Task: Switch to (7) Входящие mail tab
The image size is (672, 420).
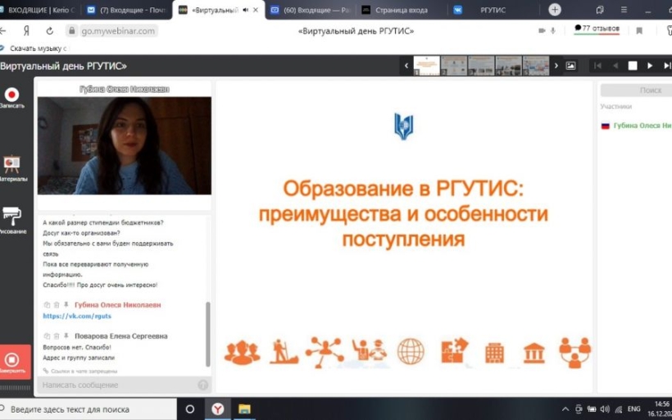Action: 126,10
